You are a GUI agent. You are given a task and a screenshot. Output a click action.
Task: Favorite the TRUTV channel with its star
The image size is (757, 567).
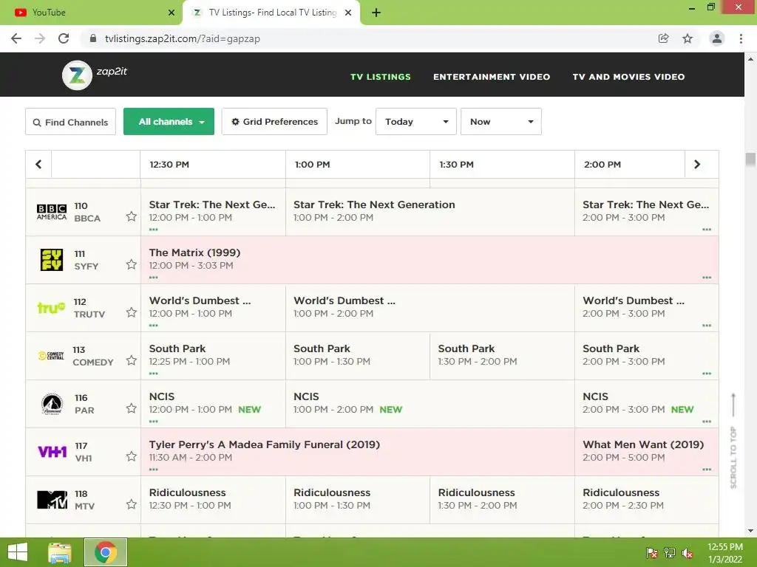(132, 312)
